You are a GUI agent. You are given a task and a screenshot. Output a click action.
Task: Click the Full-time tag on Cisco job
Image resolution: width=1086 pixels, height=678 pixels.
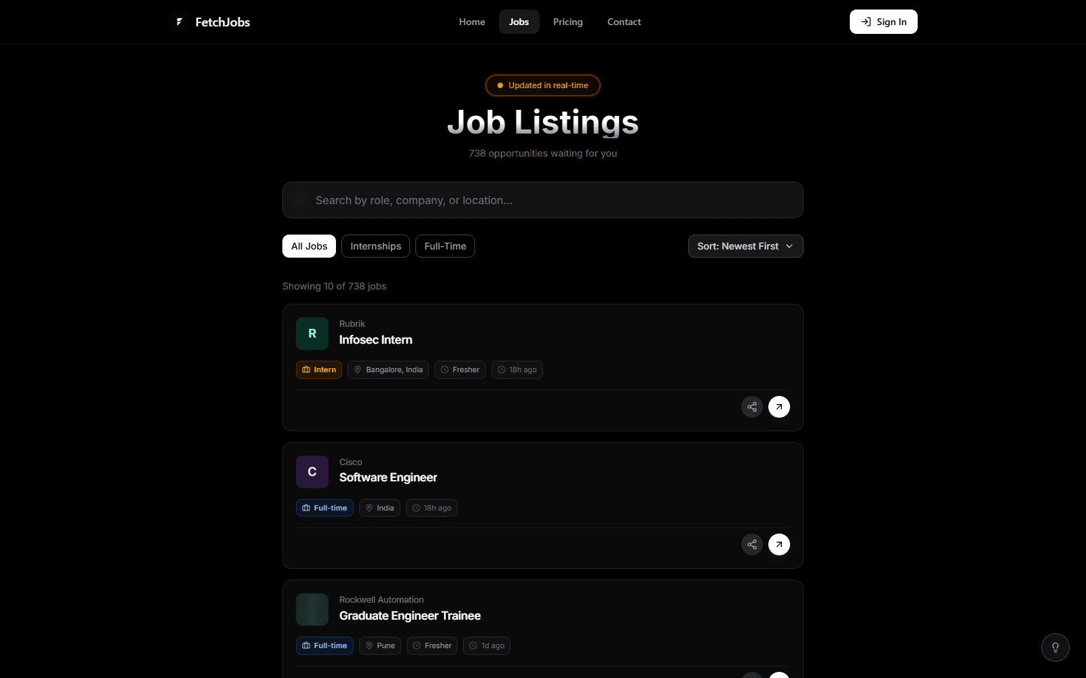point(324,508)
